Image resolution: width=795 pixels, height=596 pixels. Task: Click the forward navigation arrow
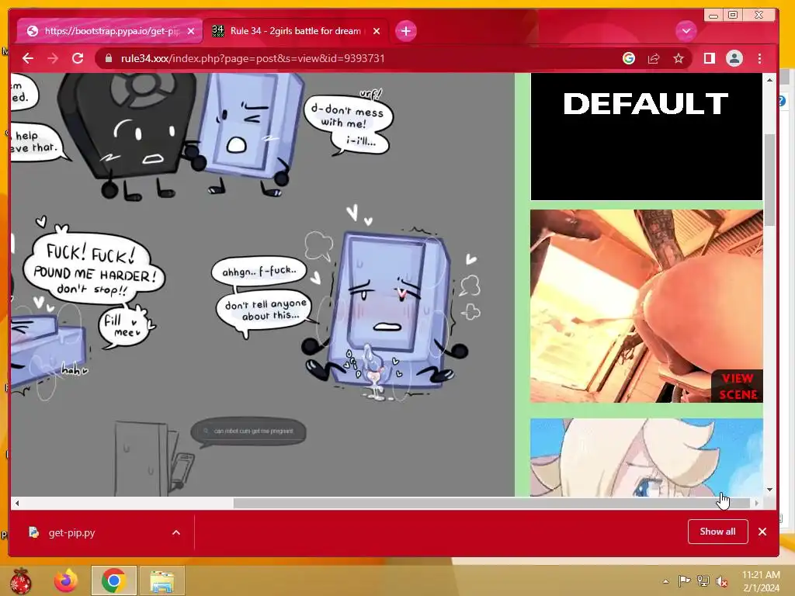coord(53,58)
